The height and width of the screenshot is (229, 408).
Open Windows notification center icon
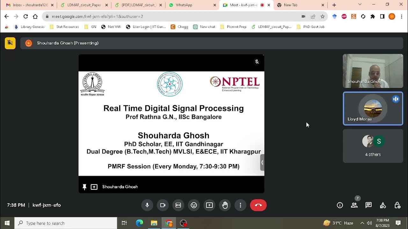398,223
